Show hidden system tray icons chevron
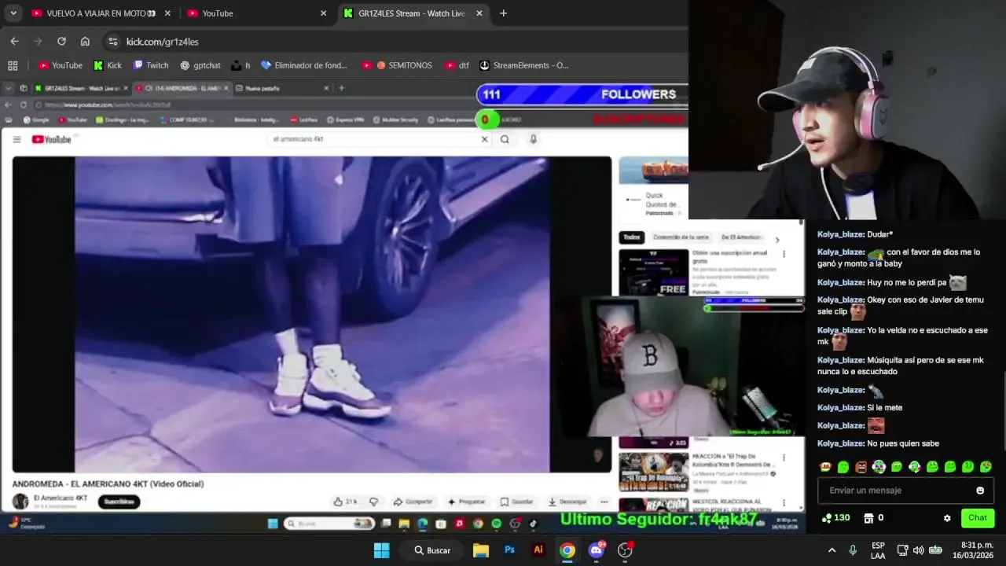 (x=832, y=550)
